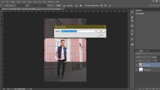Close the open document tab
The image size is (160, 90).
point(63,9)
